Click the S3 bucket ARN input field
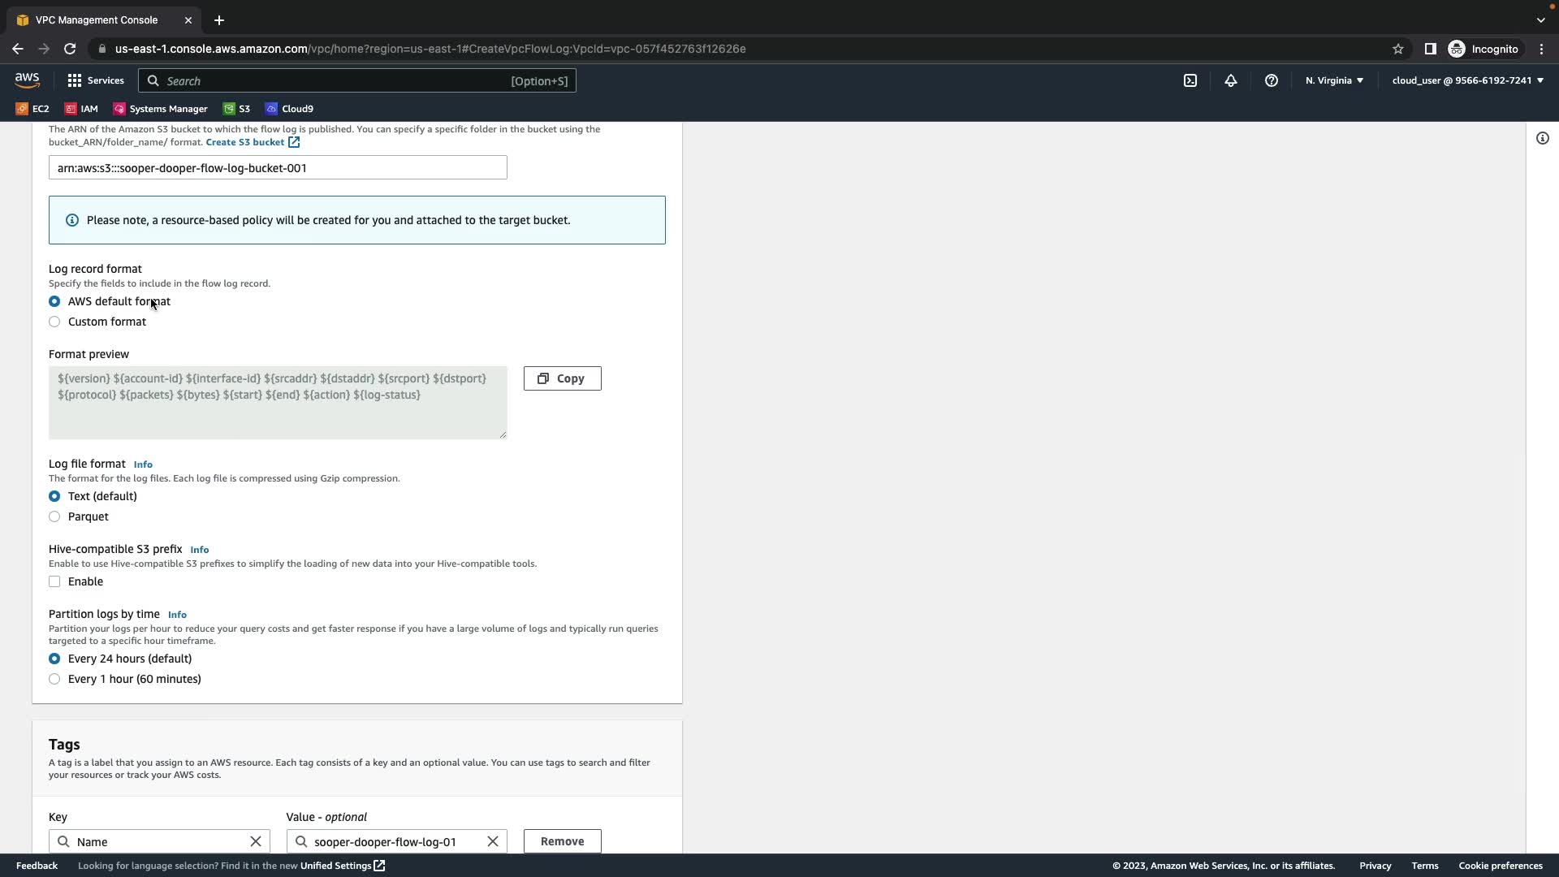Screen dimensions: 1559x877 [278, 168]
